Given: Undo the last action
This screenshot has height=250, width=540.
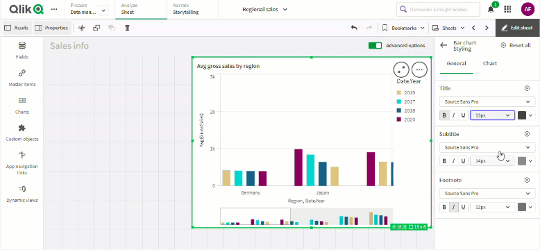Looking at the screenshot, I should (x=354, y=28).
